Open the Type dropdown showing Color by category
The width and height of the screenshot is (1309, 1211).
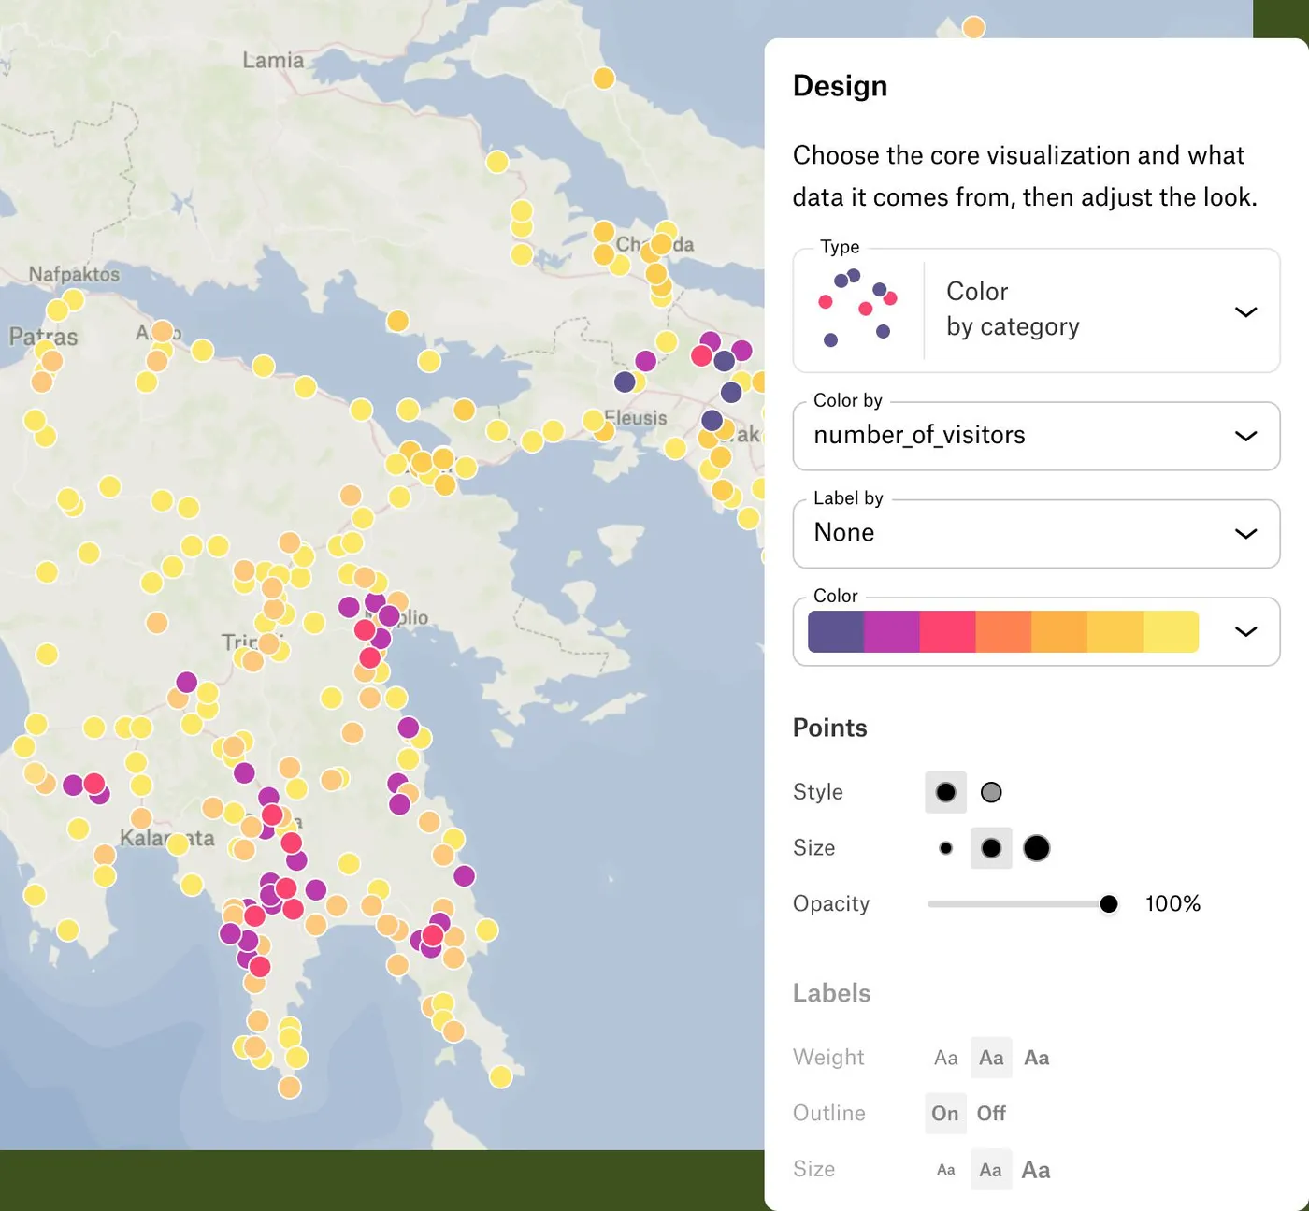click(1036, 310)
